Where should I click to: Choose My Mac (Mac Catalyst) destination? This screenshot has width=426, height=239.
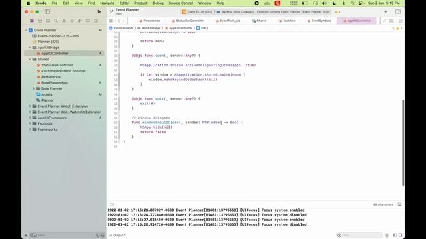(235, 12)
